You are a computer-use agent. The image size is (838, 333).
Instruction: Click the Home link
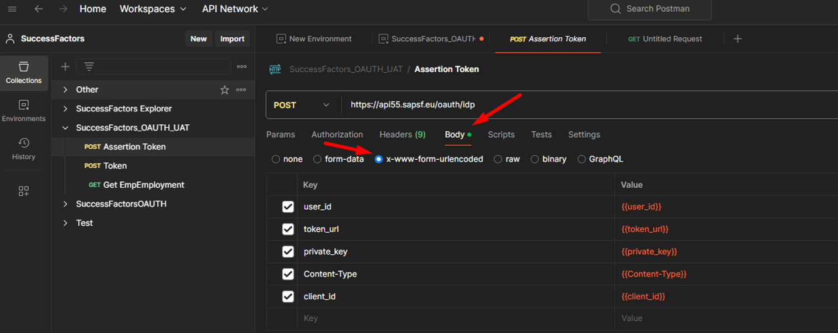(93, 9)
